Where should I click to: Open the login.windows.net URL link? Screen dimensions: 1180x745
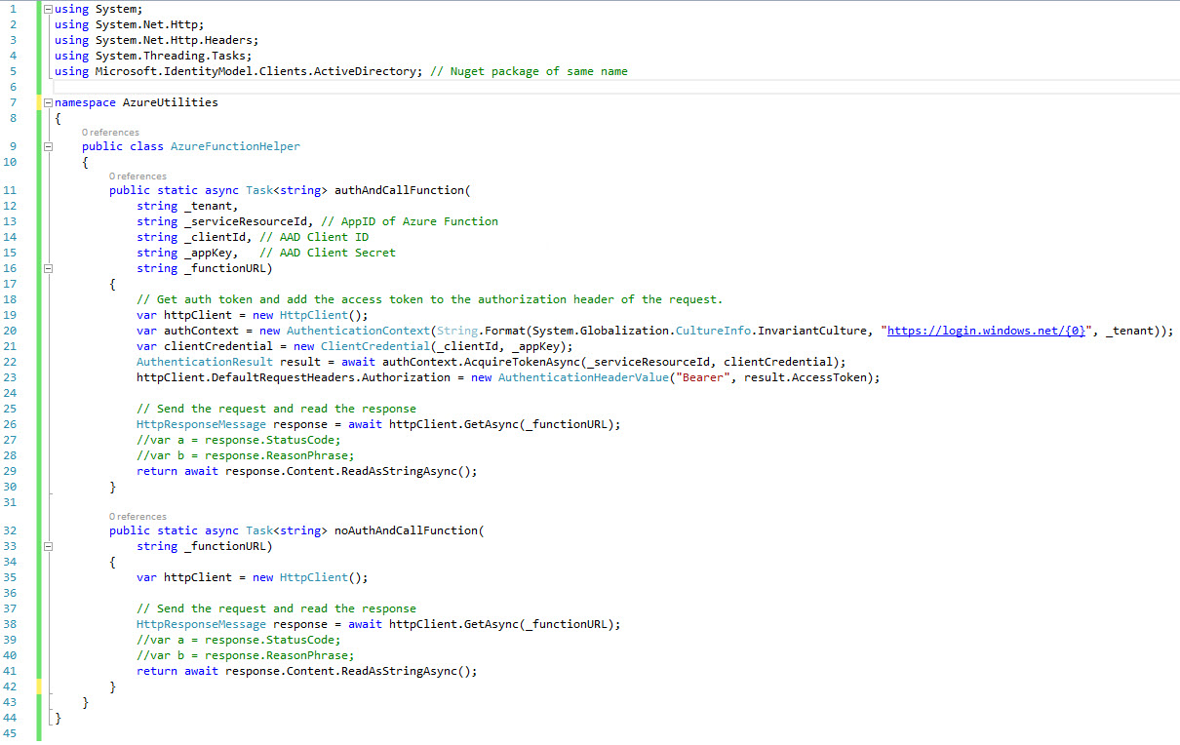pyautogui.click(x=988, y=331)
